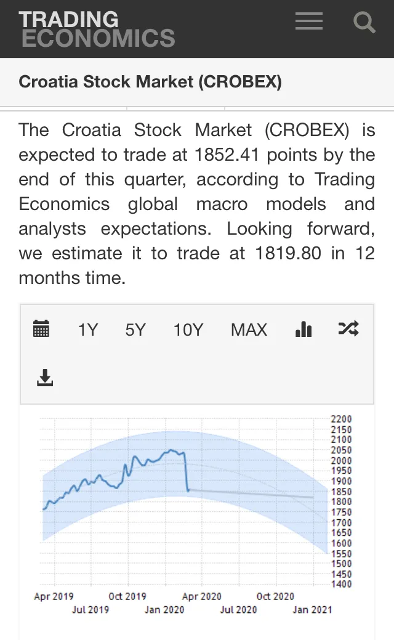Click the Croatia Stock Market (CROBEX) heading
The image size is (394, 640).
click(x=150, y=82)
